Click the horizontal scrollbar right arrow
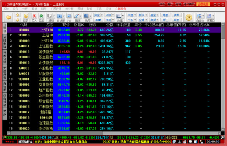227x146 pixels. click(x=219, y=133)
